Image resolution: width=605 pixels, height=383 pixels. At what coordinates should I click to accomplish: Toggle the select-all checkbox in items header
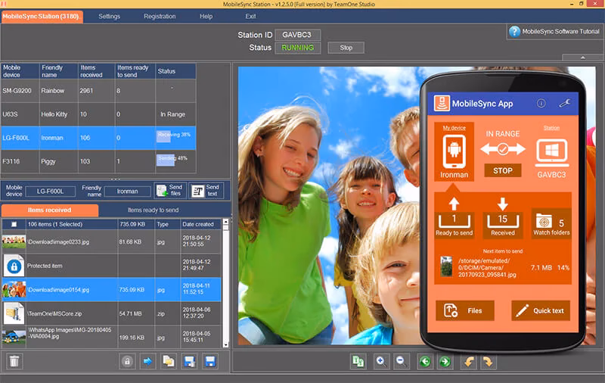14,224
